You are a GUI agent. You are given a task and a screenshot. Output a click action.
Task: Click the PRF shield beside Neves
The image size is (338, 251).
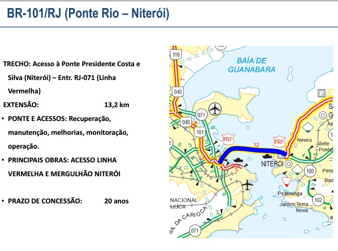point(279,142)
